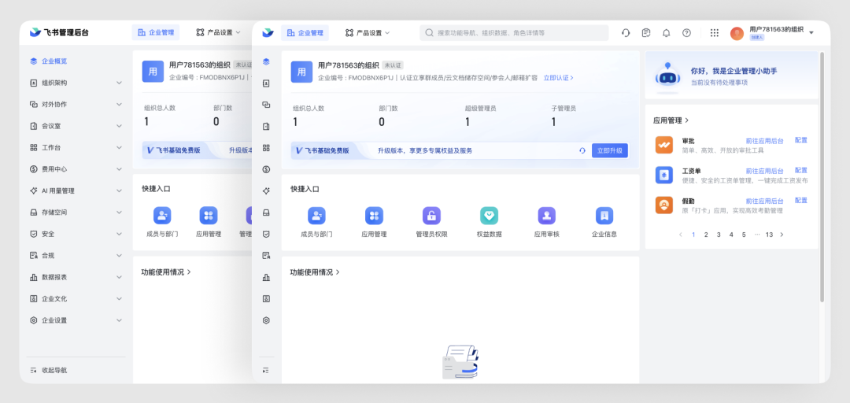850x403 pixels.
Task: Open the notifications bell icon
Action: tap(666, 33)
